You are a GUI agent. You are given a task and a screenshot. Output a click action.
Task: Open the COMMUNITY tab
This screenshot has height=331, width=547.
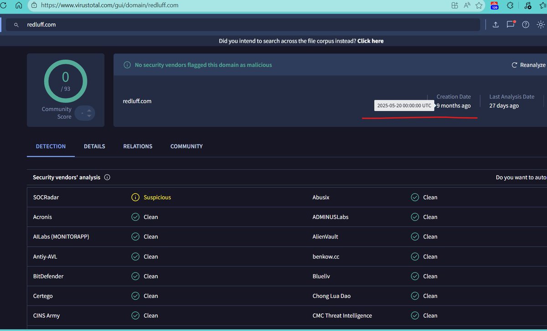pos(186,146)
